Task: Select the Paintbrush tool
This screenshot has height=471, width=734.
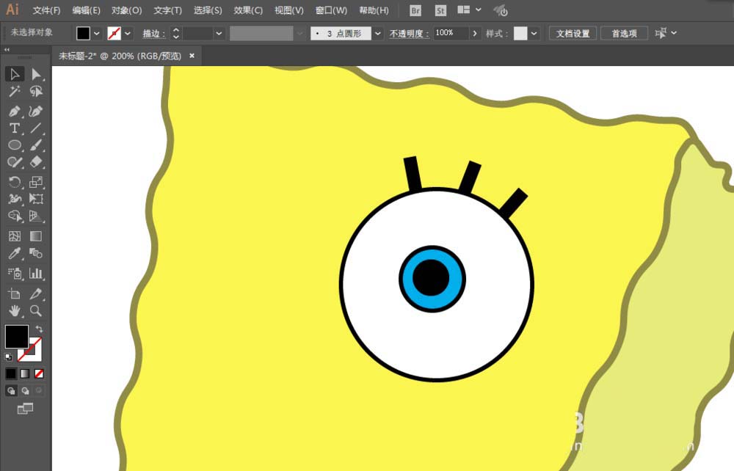Action: (36, 145)
